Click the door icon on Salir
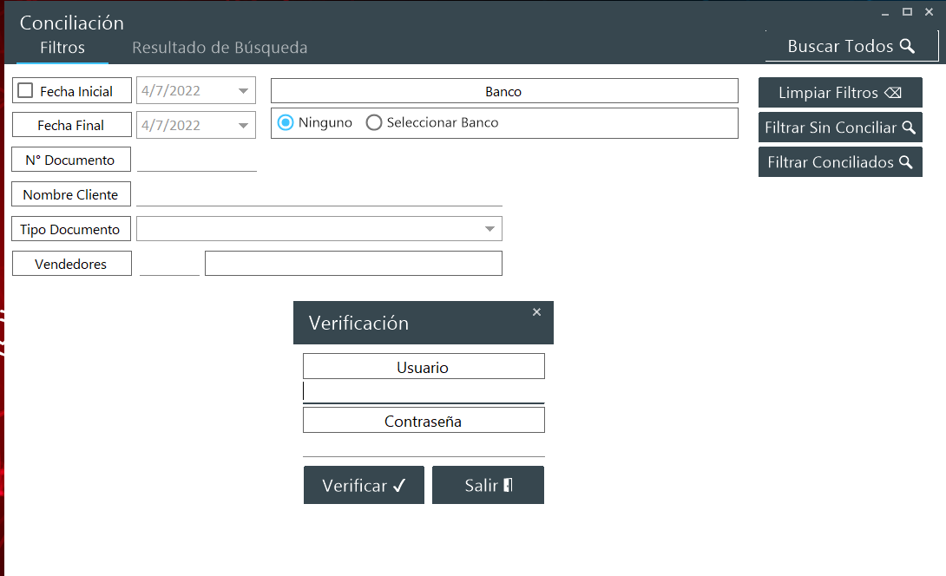Screen dimensions: 946x576 (508, 486)
